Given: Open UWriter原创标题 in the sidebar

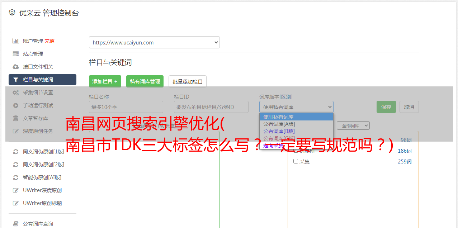Looking at the screenshot, I should pyautogui.click(x=42, y=203).
